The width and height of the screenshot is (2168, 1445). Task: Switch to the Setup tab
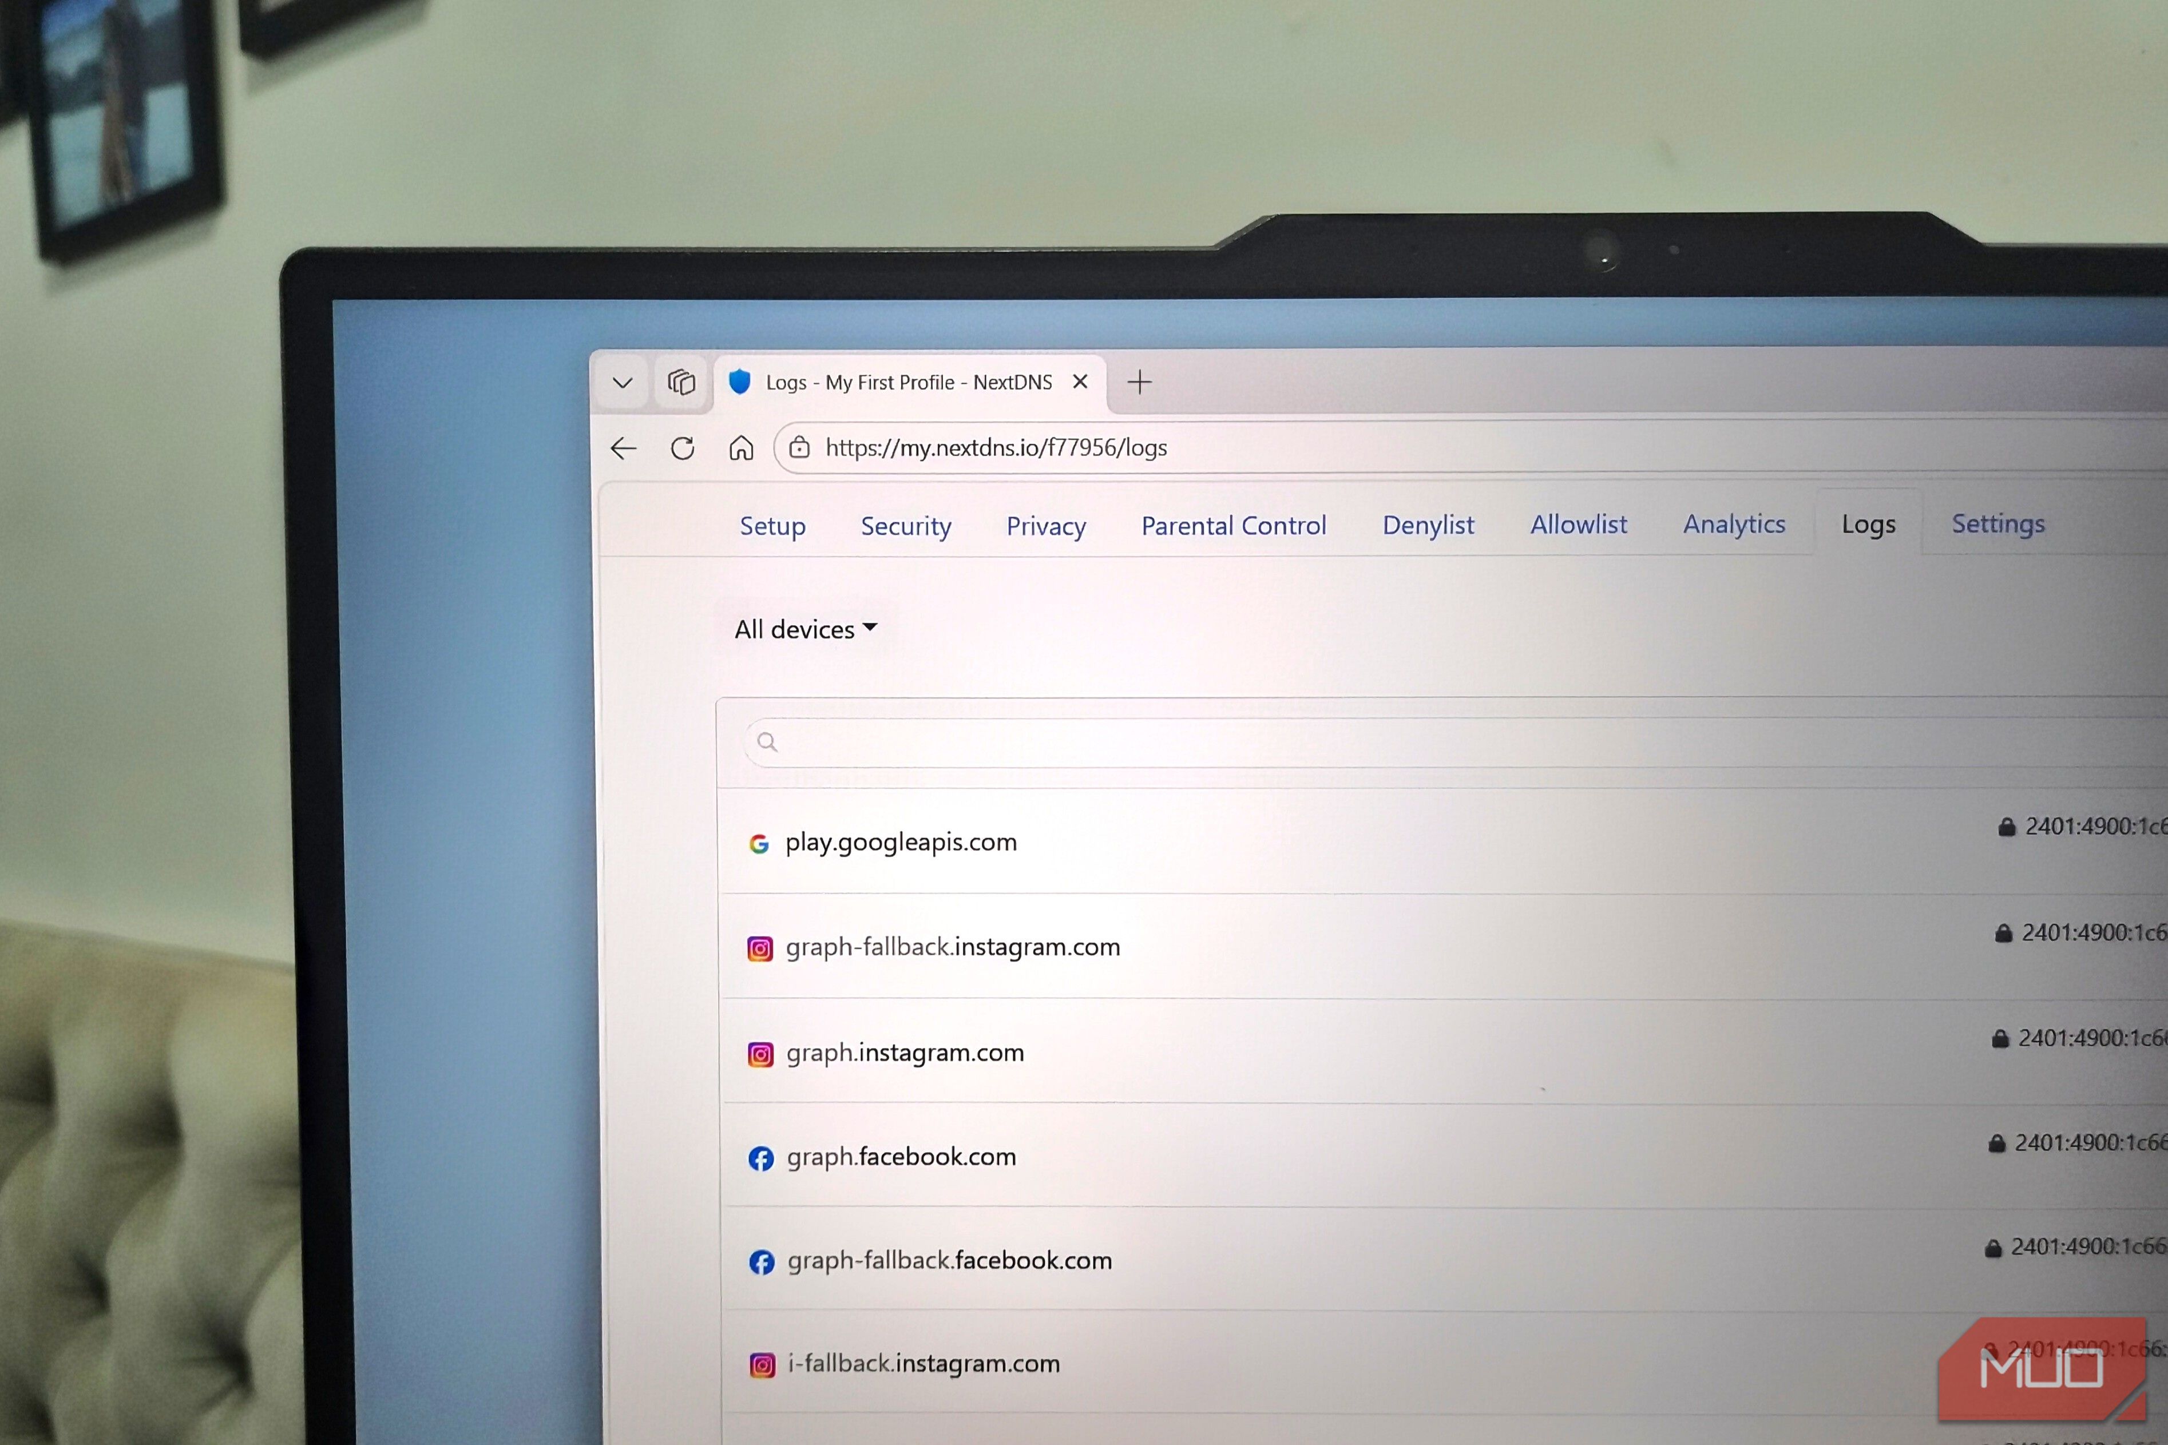(x=772, y=526)
